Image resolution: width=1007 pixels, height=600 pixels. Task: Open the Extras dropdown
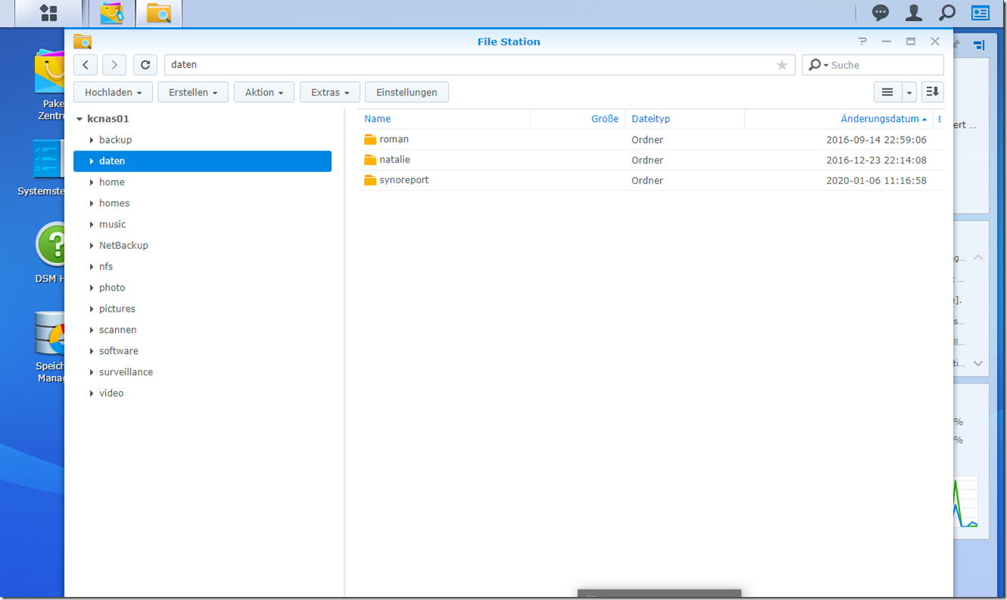(330, 92)
